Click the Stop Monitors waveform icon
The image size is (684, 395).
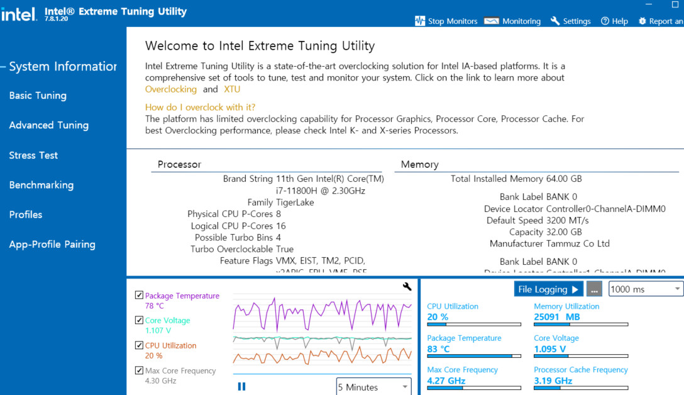point(420,21)
